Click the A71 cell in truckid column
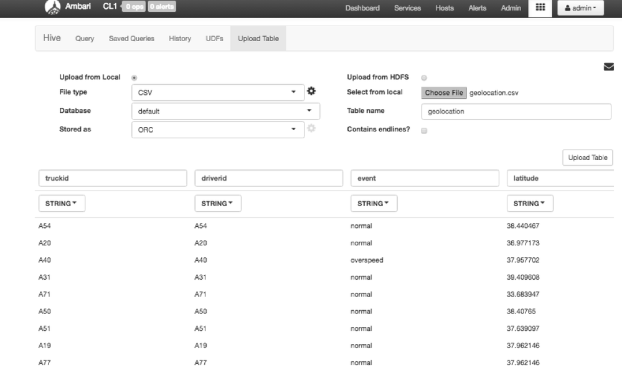The height and width of the screenshot is (380, 622). click(44, 294)
